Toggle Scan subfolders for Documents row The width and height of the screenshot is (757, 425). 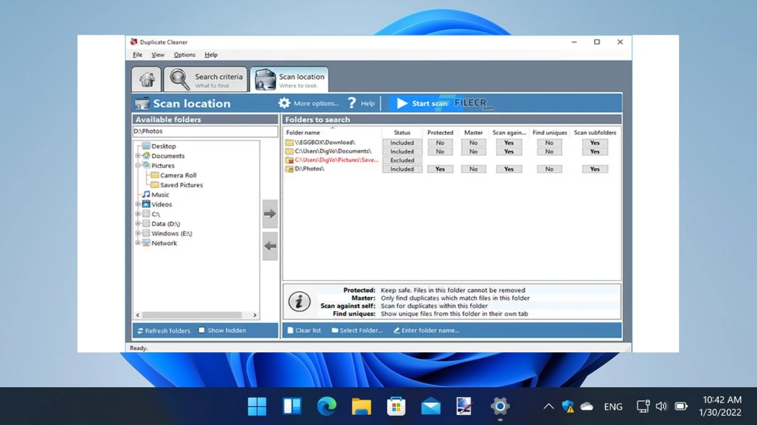[595, 151]
